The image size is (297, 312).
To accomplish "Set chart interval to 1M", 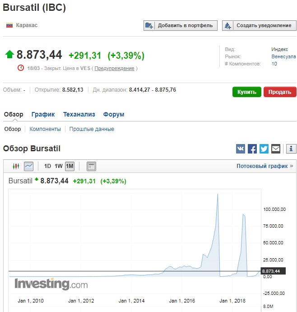I will point(70,166).
